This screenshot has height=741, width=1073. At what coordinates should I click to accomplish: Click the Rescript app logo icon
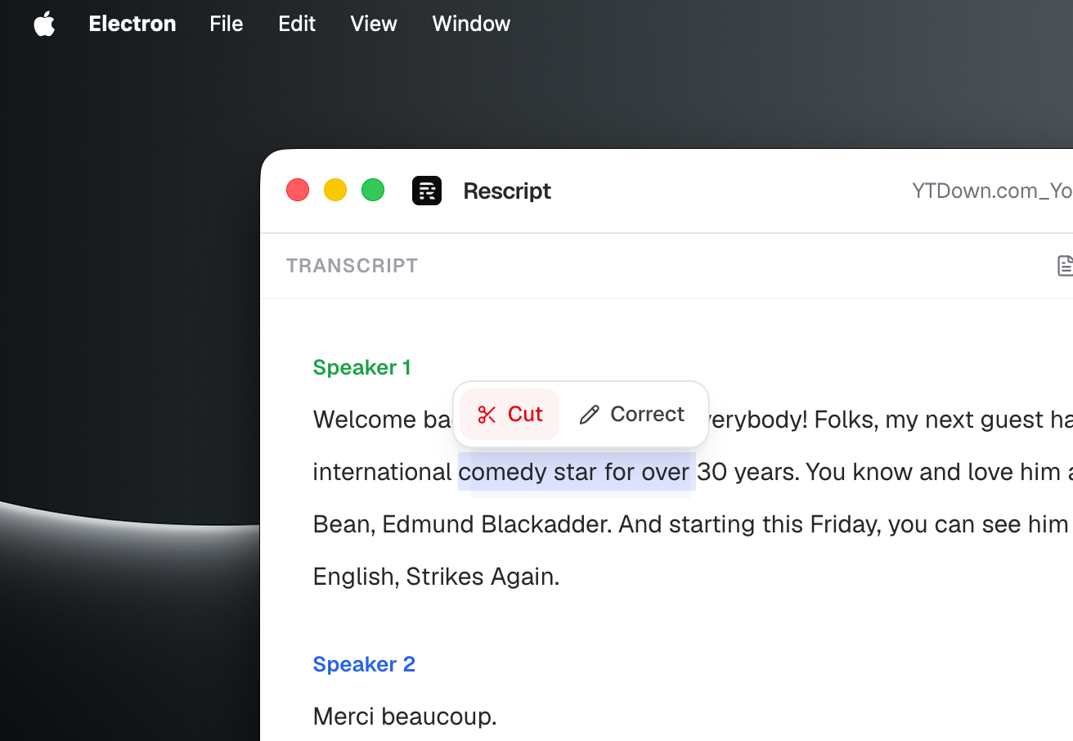point(427,191)
